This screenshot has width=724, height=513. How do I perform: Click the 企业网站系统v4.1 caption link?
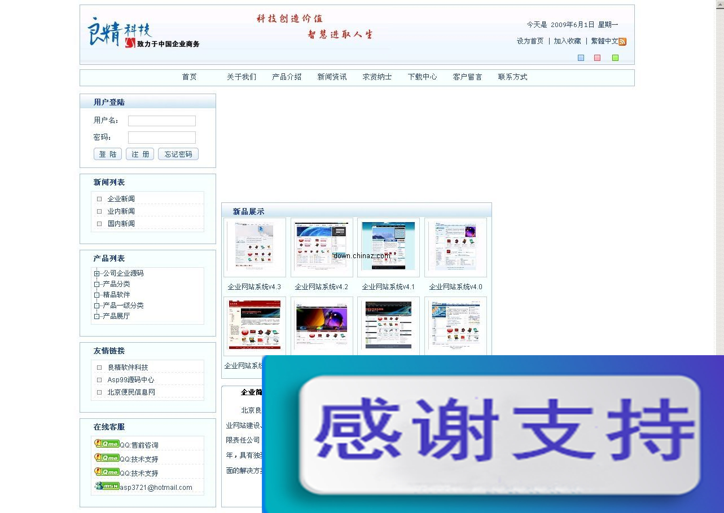click(388, 287)
